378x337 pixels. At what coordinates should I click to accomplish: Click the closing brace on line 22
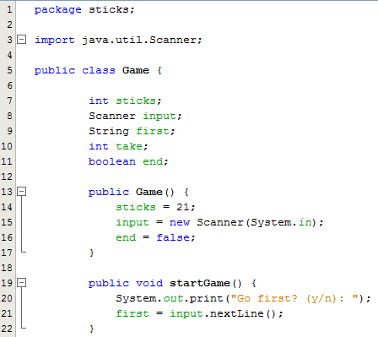(x=92, y=329)
